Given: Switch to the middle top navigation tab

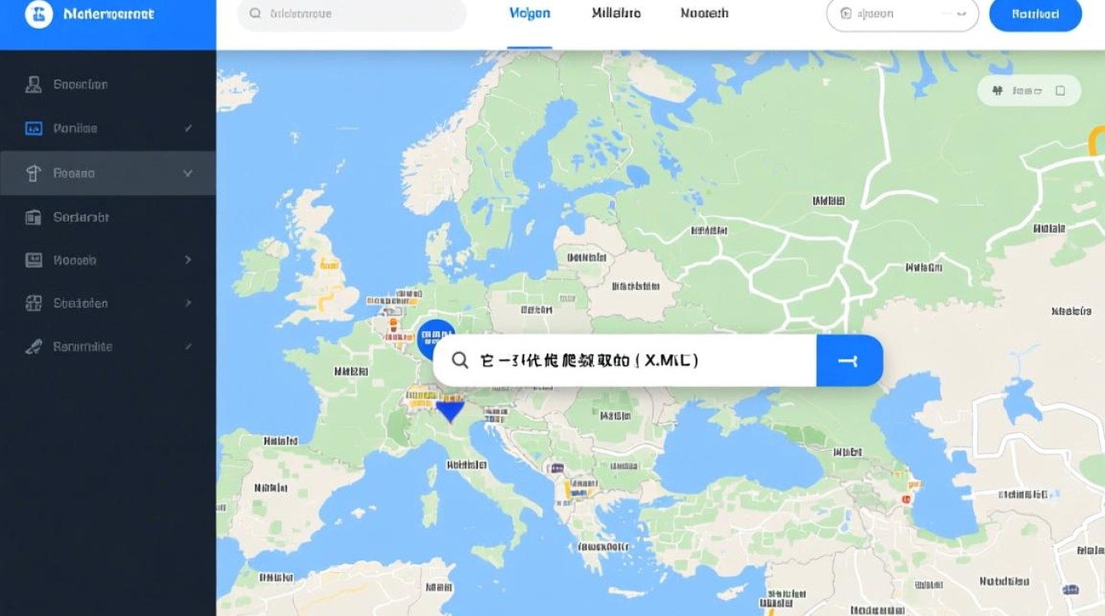Looking at the screenshot, I should pos(616,13).
